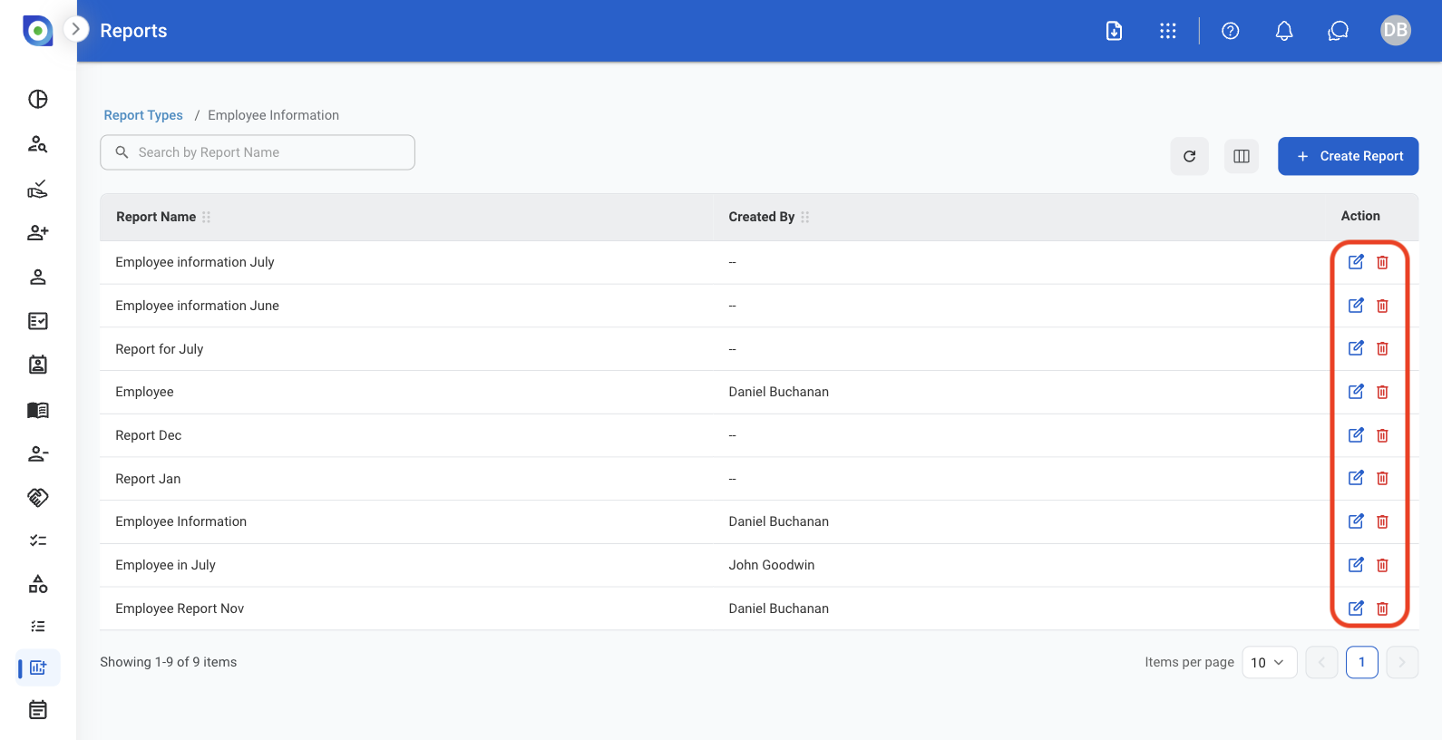Click the Report Name column header

coord(156,217)
